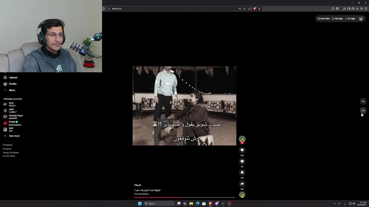Click the taskbar Search box

tap(159, 204)
